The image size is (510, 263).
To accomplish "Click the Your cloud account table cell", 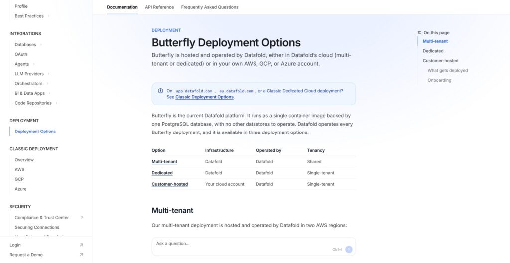I will pyautogui.click(x=225, y=184).
